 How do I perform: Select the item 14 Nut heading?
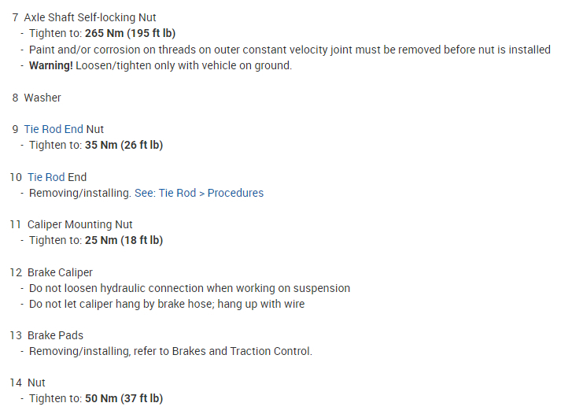tap(36, 383)
